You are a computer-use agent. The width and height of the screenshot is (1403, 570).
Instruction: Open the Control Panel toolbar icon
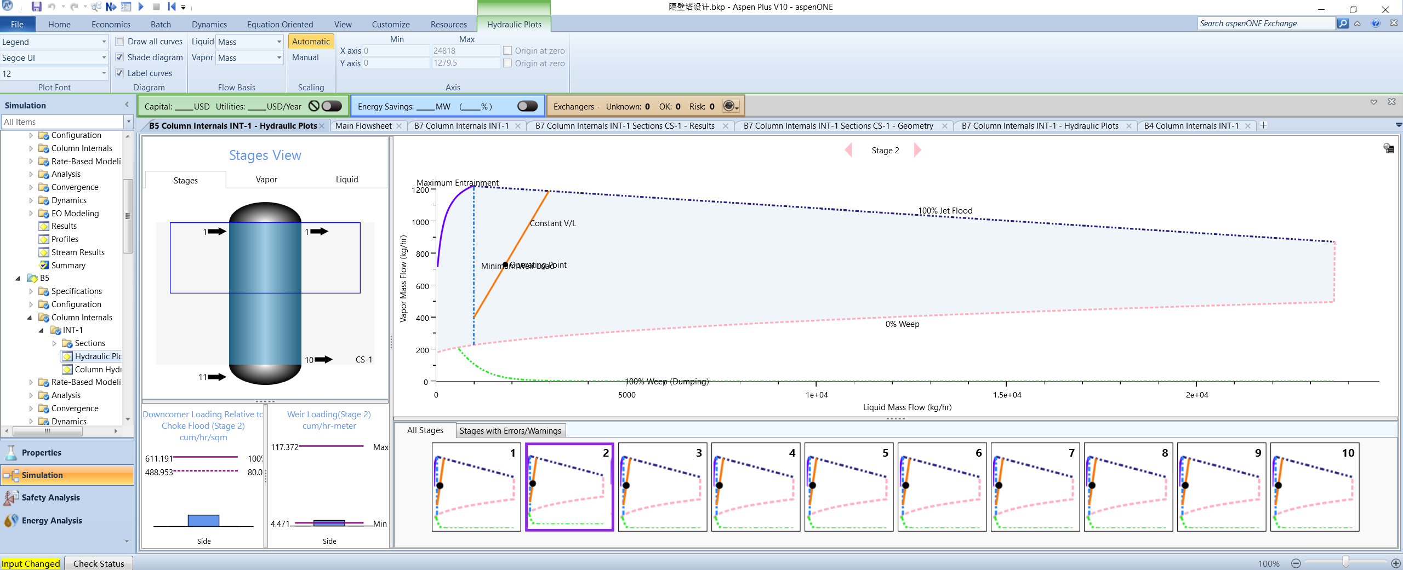(x=126, y=7)
